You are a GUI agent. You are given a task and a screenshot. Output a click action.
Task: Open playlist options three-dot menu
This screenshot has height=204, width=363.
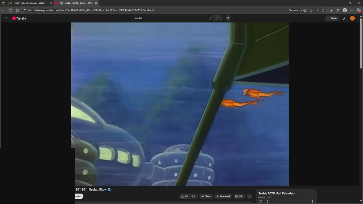click(312, 202)
